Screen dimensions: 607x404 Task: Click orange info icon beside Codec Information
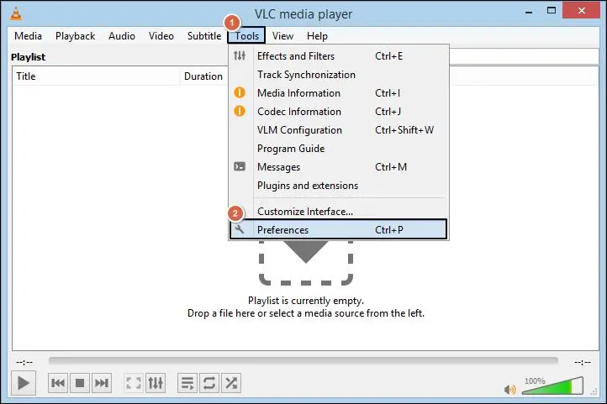(240, 112)
